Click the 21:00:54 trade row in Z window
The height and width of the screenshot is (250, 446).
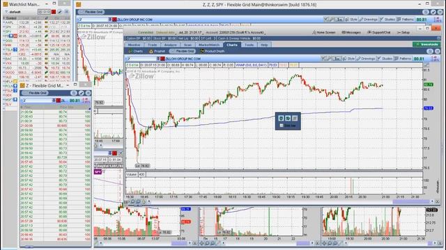(x=56, y=112)
